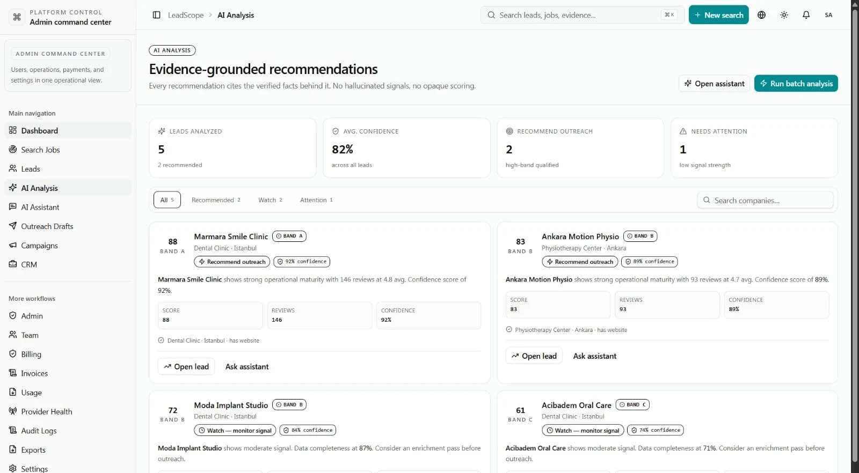This screenshot has width=859, height=473.
Task: Open the SA user avatar menu
Action: pyautogui.click(x=828, y=15)
